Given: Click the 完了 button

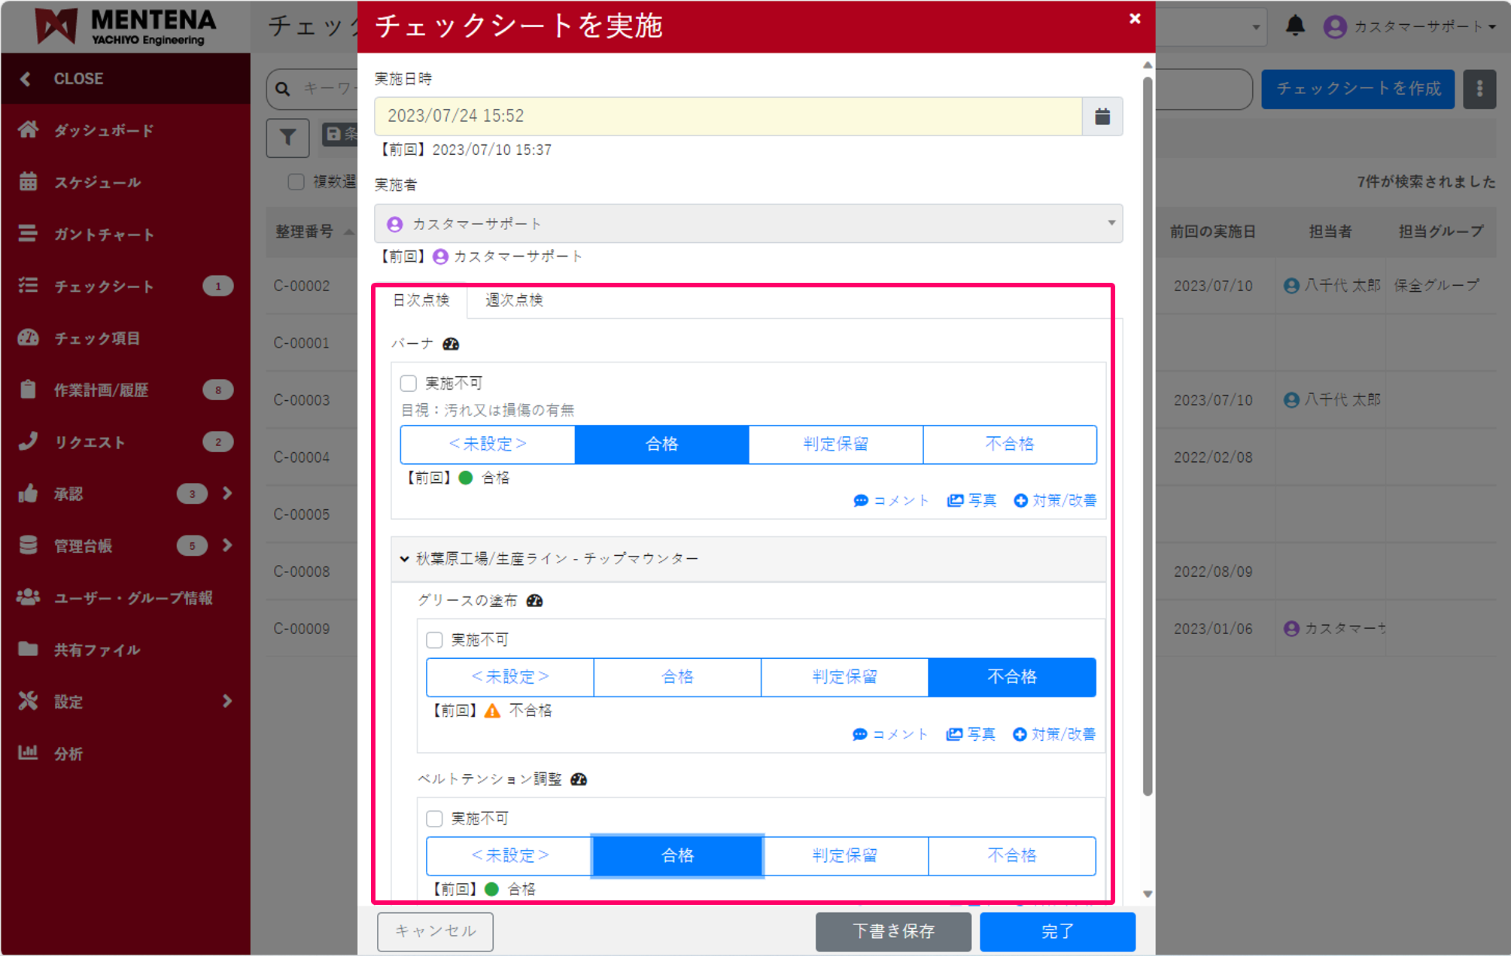Looking at the screenshot, I should pos(1056,931).
